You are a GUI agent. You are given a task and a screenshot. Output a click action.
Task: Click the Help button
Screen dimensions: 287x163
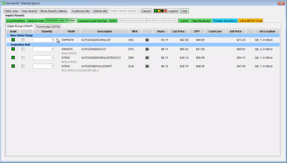[184, 11]
